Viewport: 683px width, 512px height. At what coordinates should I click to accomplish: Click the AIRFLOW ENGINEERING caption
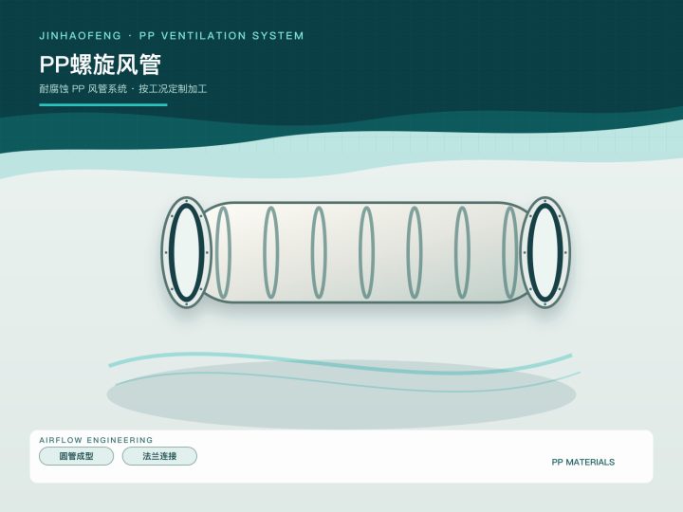[x=96, y=440]
